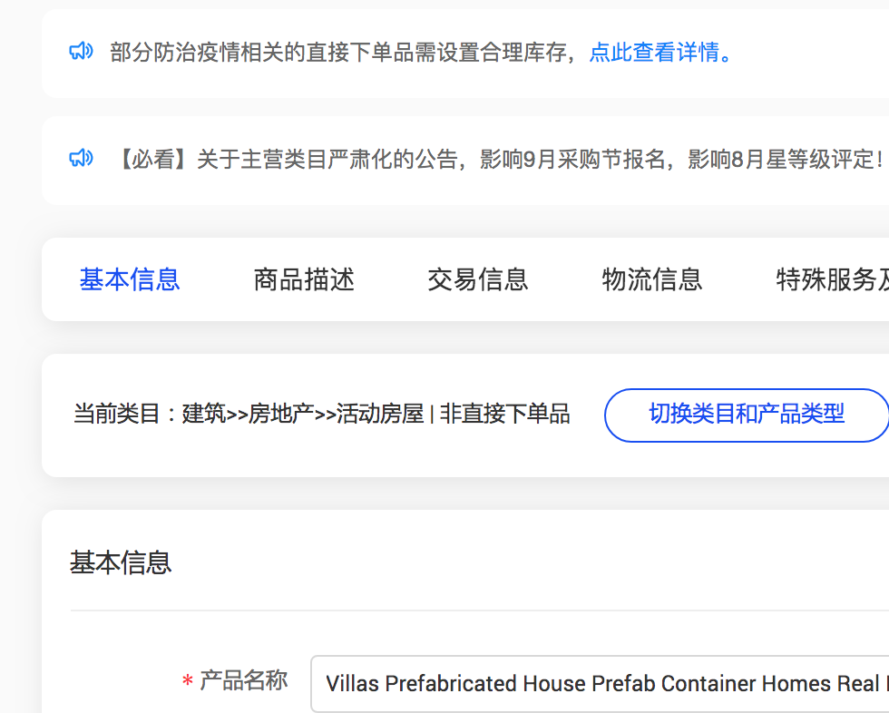Image resolution: width=889 pixels, height=713 pixels.
Task: Select the 当前类目 category path text
Action: (x=321, y=414)
